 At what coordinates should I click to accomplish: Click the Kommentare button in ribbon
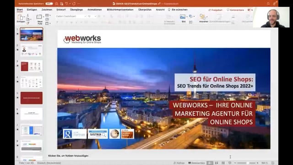click(235, 10)
